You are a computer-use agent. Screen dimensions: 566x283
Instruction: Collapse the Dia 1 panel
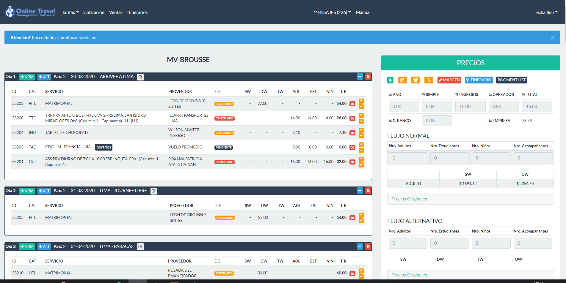[360, 77]
